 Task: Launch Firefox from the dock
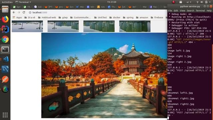click(5, 19)
